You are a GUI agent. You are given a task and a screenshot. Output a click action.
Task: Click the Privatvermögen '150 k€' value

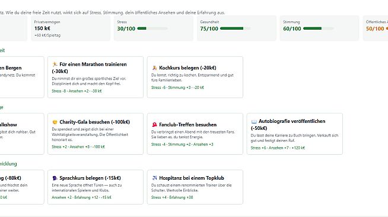[x=42, y=28]
